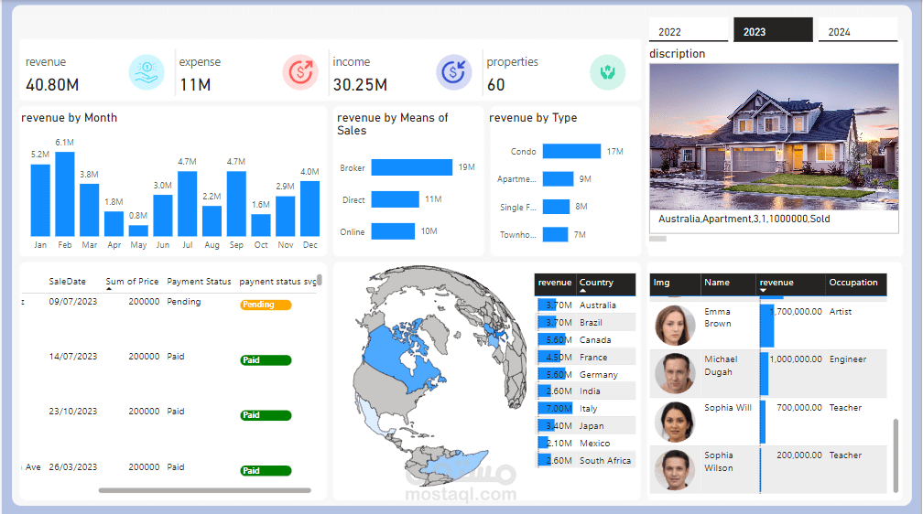Select the India row
The image size is (923, 514).
(x=585, y=391)
